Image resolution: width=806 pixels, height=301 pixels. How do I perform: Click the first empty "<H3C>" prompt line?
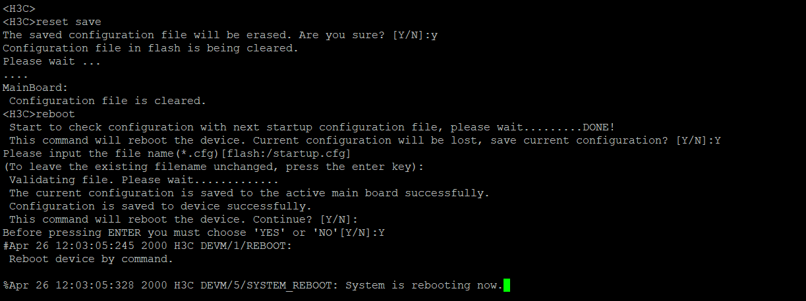[19, 9]
